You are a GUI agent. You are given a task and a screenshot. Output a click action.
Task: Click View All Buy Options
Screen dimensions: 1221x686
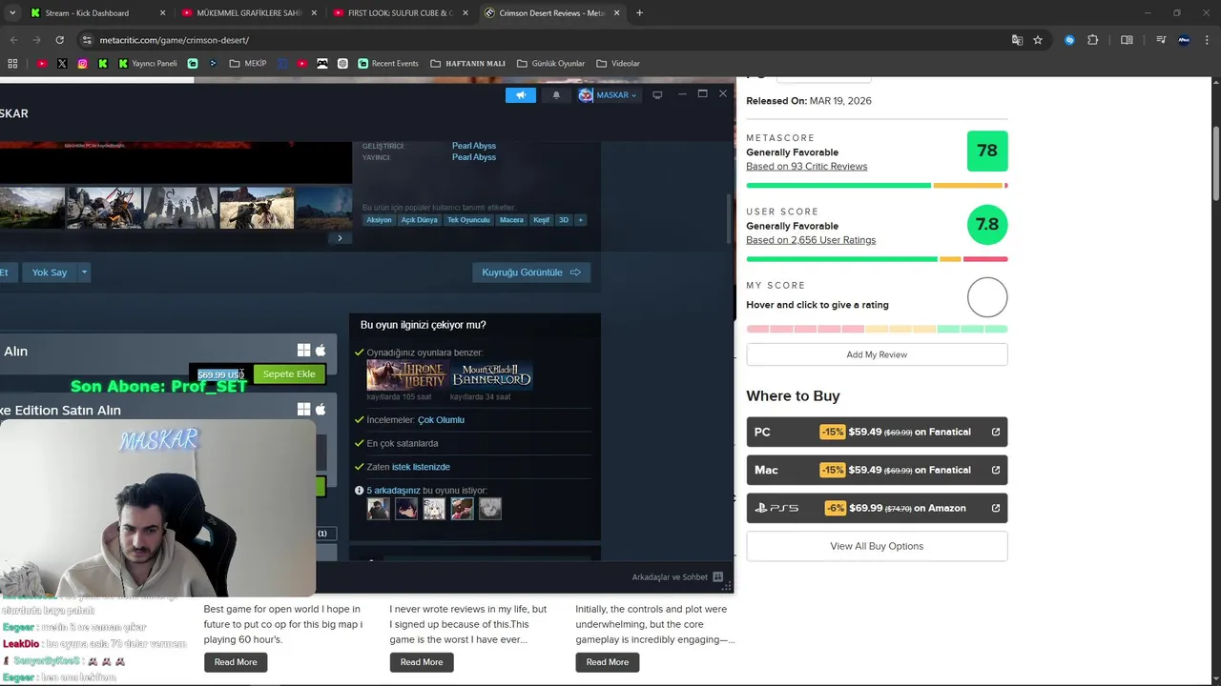tap(877, 546)
